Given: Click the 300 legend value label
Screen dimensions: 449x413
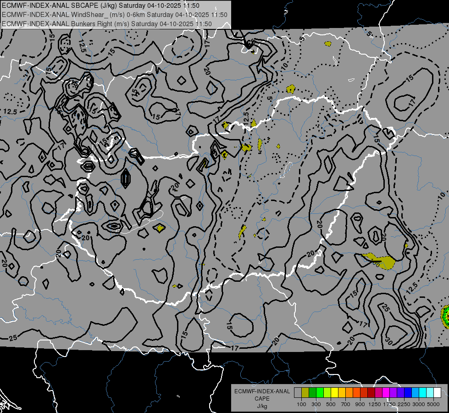Looking at the screenshot, I should 316,404.
